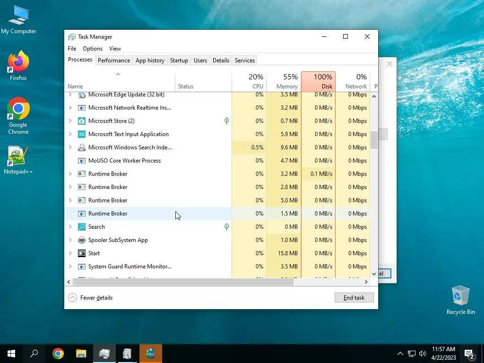Click the scroll right arrow
484x363 pixels.
[366, 282]
